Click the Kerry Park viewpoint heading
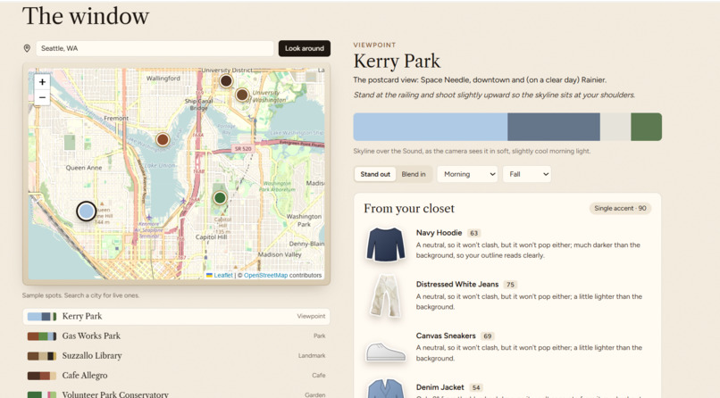Image resolution: width=720 pixels, height=398 pixels. coord(397,61)
